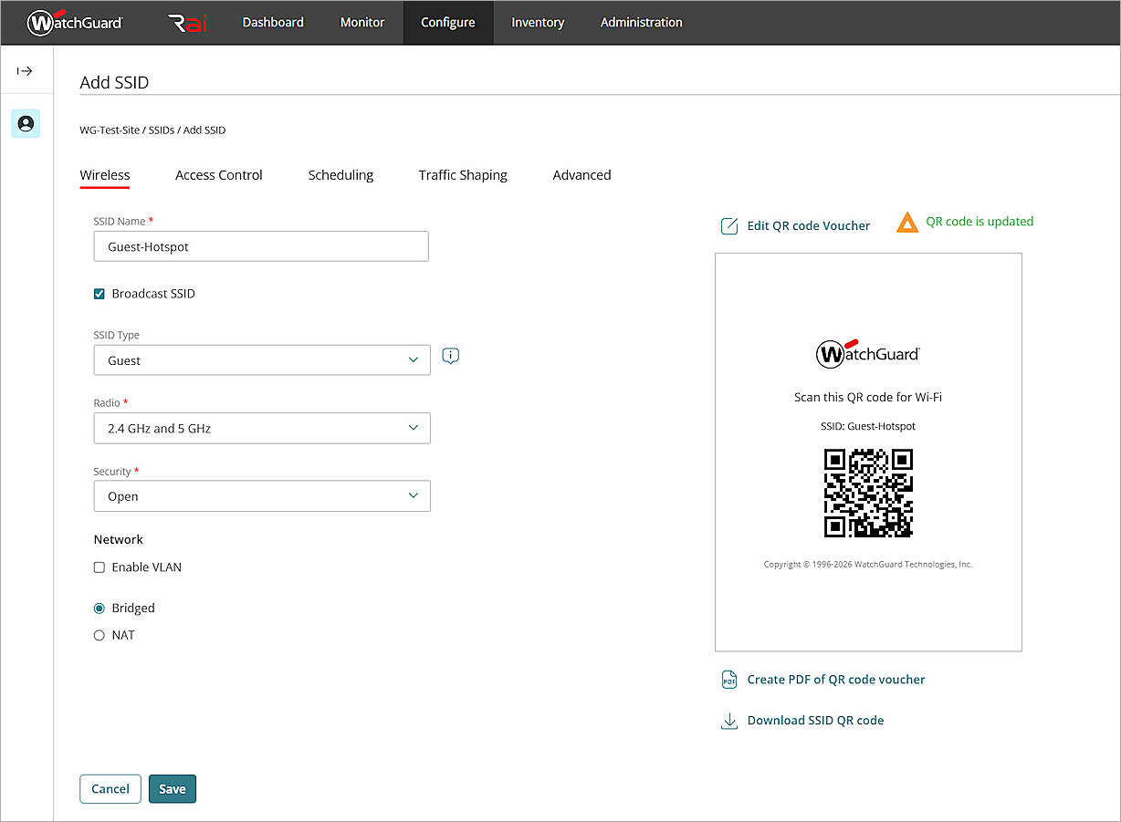Screen dimensions: 1121x822
Task: Open the Monitor menu
Action: [x=362, y=23]
